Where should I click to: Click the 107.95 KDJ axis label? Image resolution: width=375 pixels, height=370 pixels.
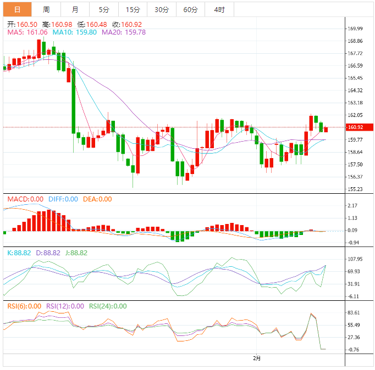355,259
